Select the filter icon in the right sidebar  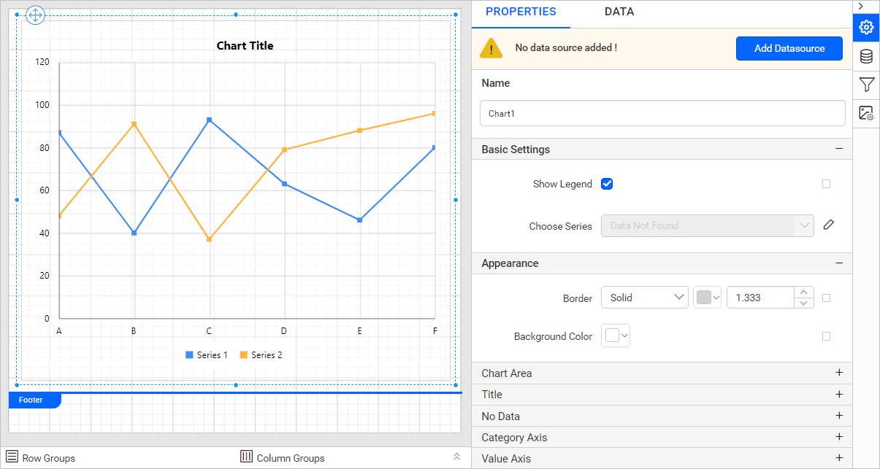coord(866,85)
